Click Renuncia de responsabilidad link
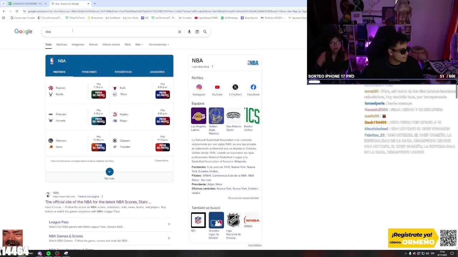Viewport: 458px width, 257px height. [x=243, y=198]
